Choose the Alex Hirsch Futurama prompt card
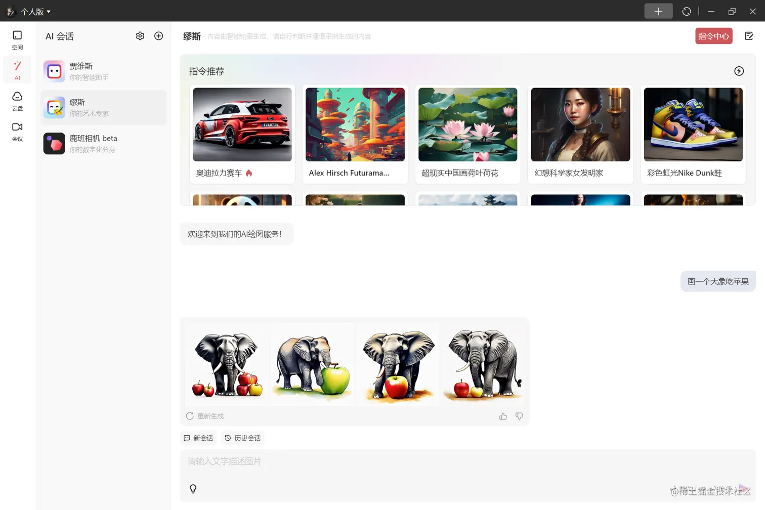This screenshot has height=510, width=765. [x=355, y=134]
